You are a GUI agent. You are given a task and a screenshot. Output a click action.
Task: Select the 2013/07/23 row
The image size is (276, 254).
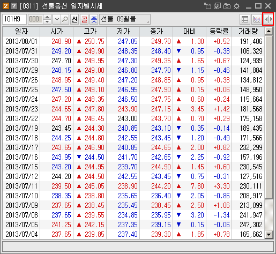click(x=133, y=109)
